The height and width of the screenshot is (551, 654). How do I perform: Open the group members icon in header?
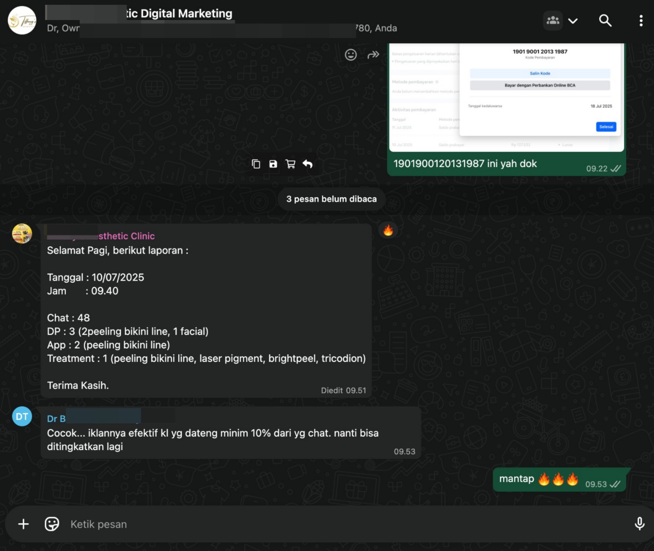pos(553,20)
